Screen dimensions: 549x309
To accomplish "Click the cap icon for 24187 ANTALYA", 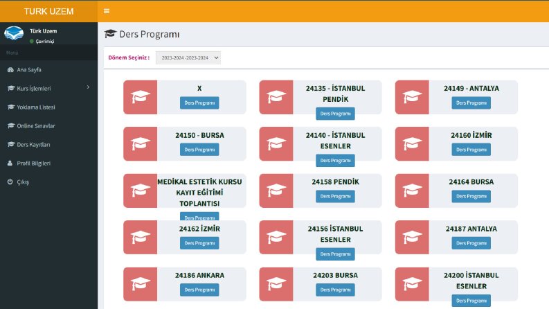I will (x=412, y=237).
